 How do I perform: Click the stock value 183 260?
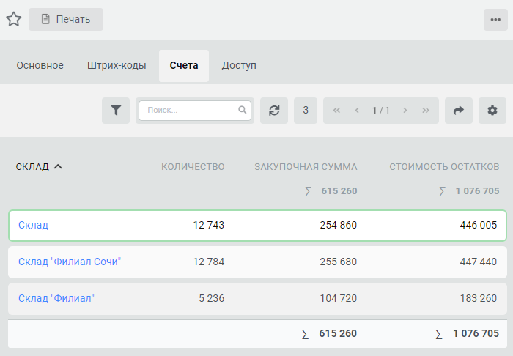click(479, 298)
